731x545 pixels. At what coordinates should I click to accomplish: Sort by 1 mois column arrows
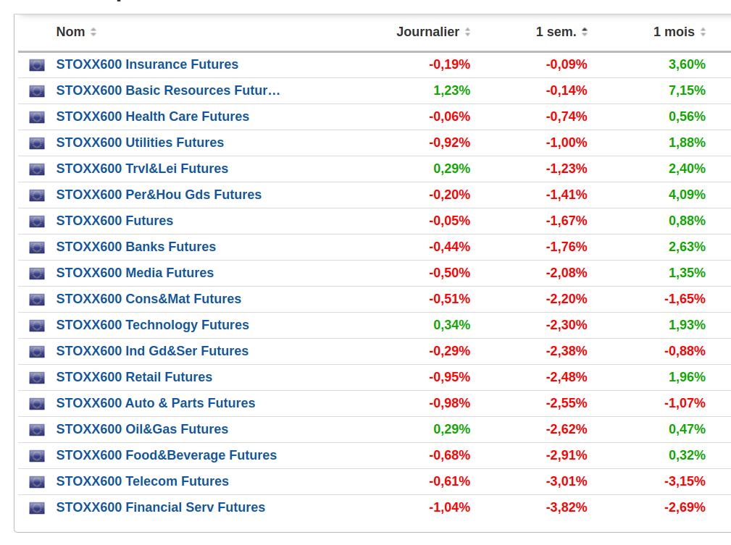pyautogui.click(x=703, y=33)
